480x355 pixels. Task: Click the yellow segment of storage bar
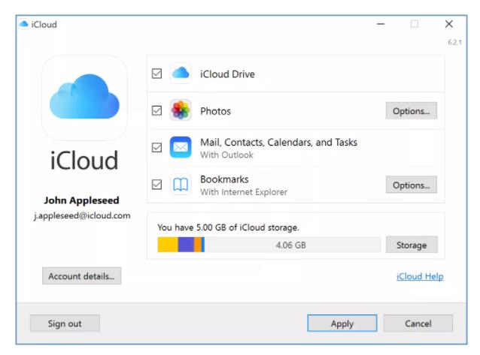click(168, 245)
